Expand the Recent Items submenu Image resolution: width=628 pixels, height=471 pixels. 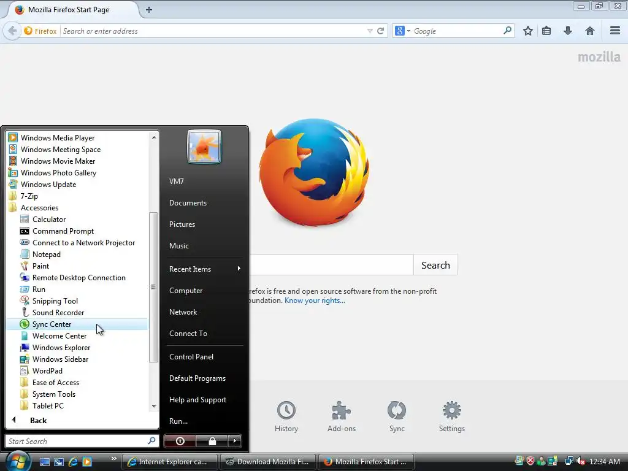click(x=204, y=269)
